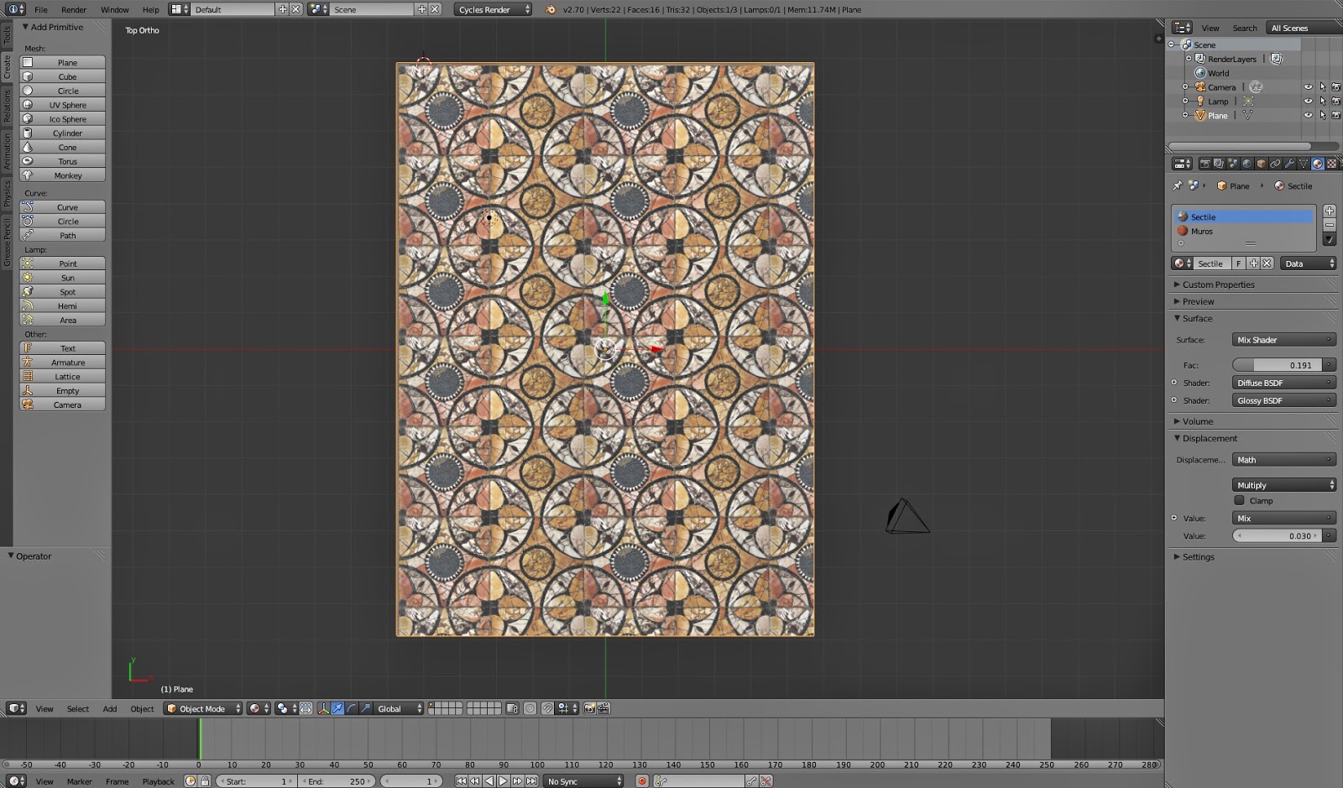The height and width of the screenshot is (788, 1343).
Task: Toggle Camera visibility eye icon
Action: coord(1308,87)
